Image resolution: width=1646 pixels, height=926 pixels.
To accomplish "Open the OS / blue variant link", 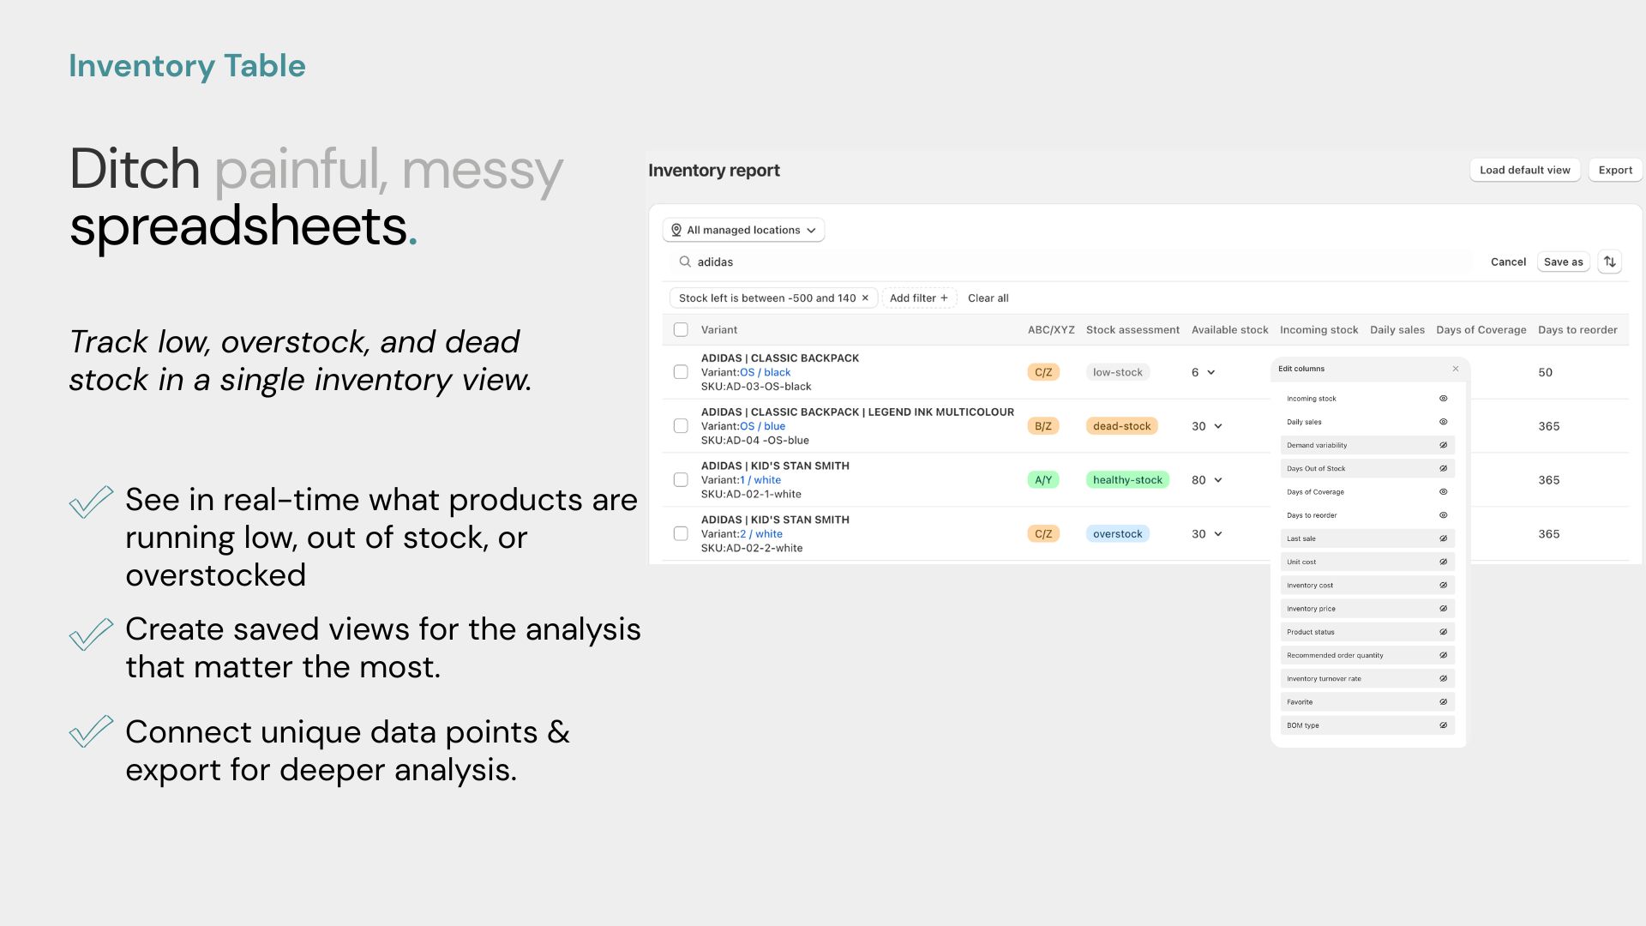I will tap(762, 426).
